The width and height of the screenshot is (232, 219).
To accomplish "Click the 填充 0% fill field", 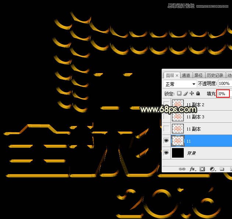I will click(x=223, y=93).
